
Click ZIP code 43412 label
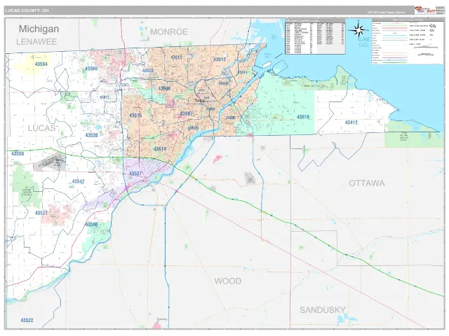tap(351, 122)
